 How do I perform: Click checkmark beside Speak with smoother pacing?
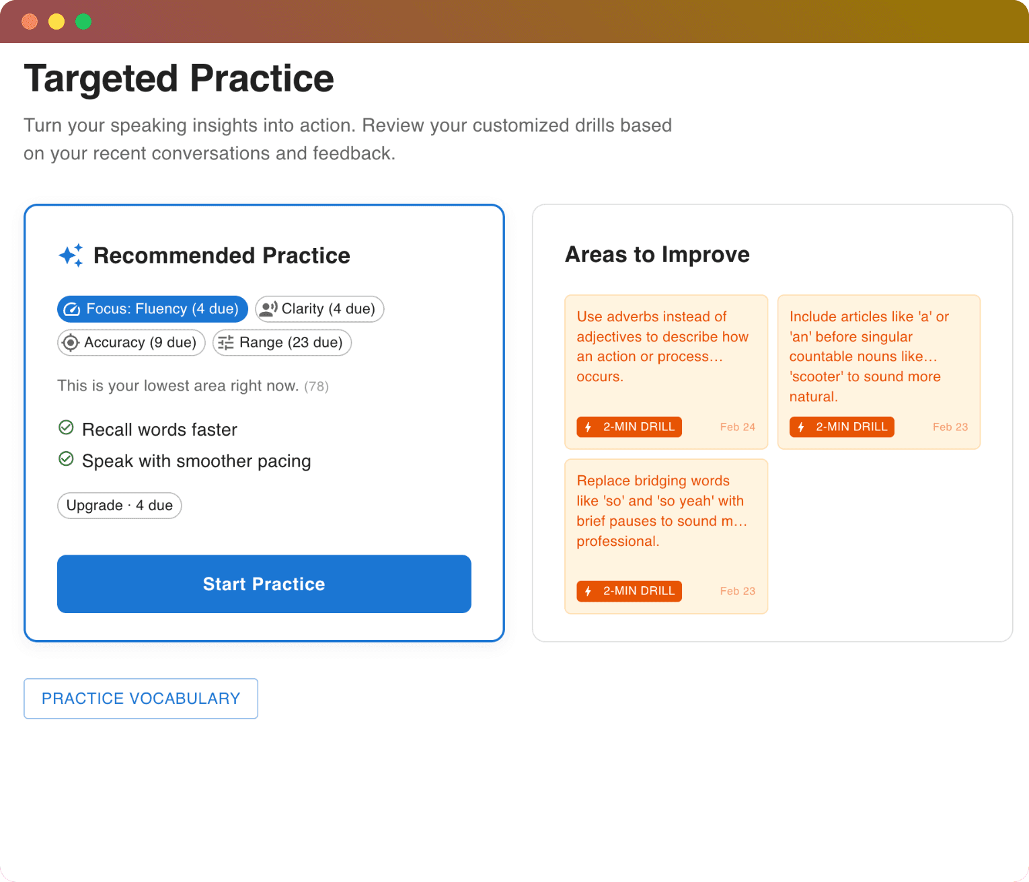(x=66, y=459)
